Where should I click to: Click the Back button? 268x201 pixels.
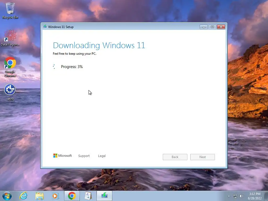coord(175,157)
